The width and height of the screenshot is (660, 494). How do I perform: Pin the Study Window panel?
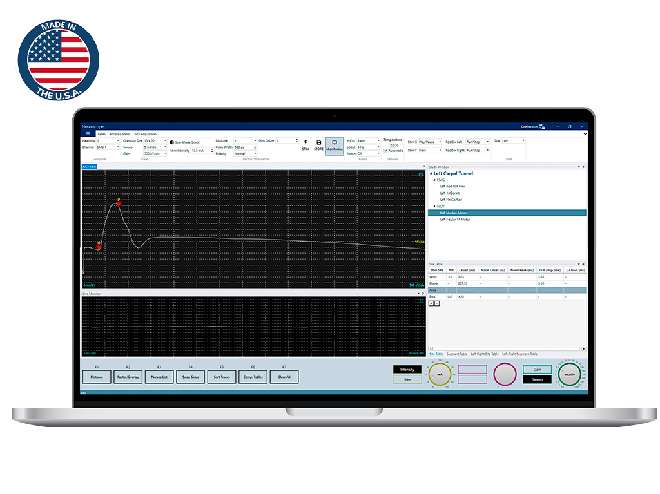point(583,167)
